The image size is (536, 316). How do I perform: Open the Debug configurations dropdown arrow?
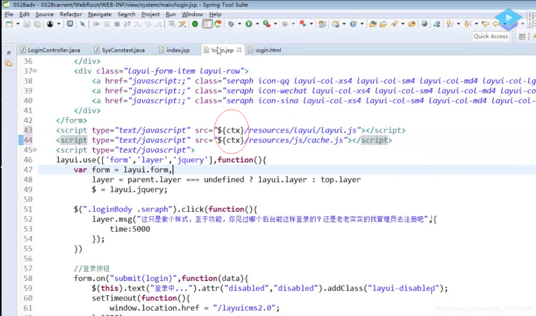[239, 24]
